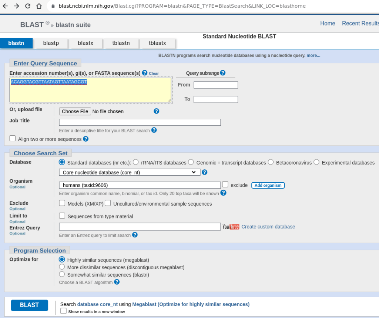379x318 pixels.
Task: Exclude Uncultured/environmental sample sequences
Action: click(108, 203)
